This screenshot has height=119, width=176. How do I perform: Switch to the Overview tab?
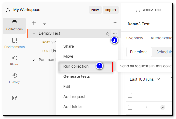point(135,38)
